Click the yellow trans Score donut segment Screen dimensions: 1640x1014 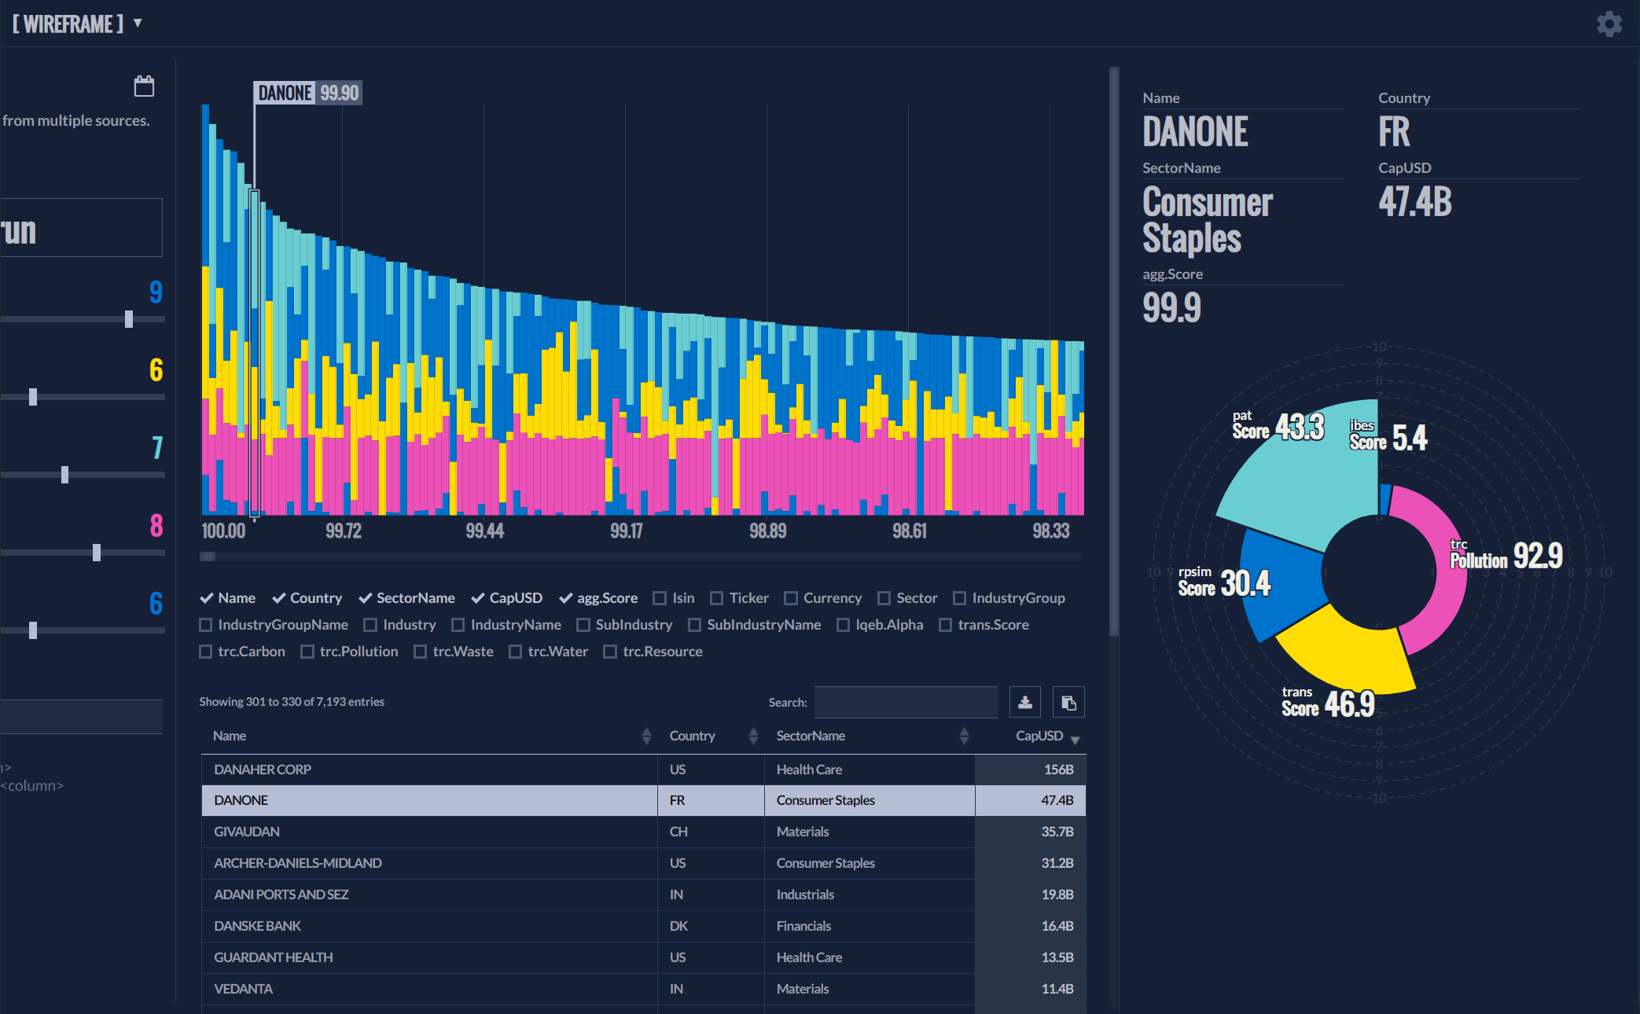coord(1354,652)
